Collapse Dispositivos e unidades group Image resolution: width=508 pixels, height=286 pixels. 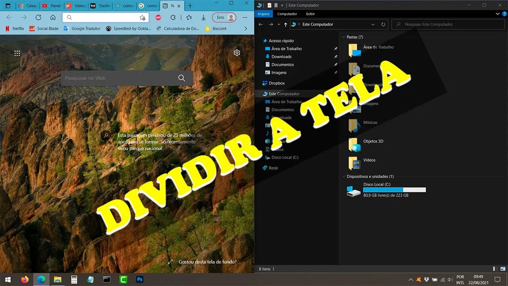coord(344,176)
